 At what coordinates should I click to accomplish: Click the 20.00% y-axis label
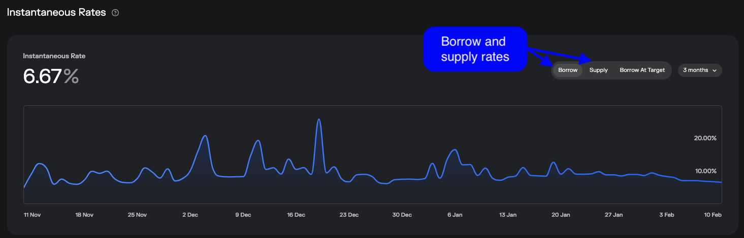705,138
